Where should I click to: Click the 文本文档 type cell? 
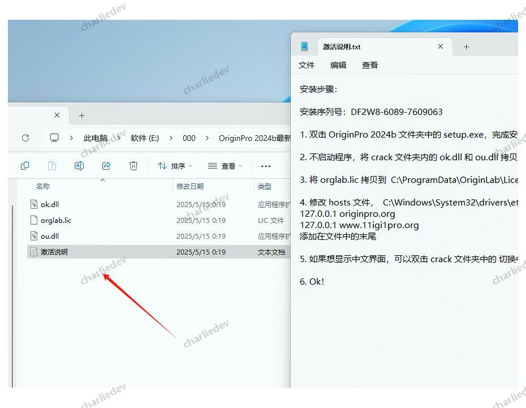[271, 252]
